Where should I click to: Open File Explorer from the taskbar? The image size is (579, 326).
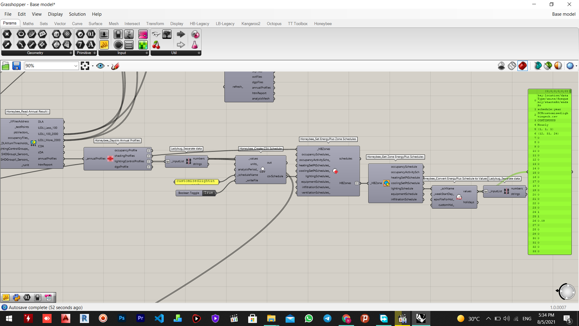271,318
